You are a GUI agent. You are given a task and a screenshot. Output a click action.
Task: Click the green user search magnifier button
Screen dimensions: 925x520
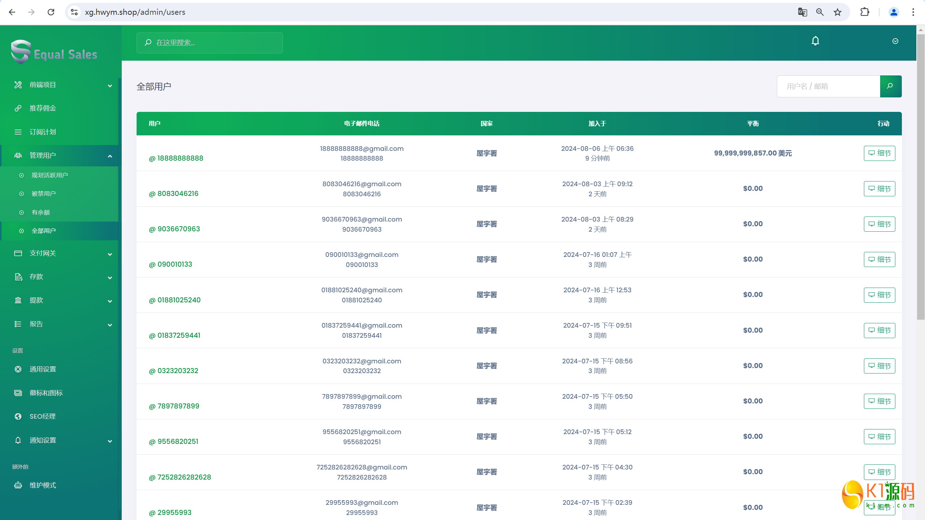click(x=891, y=86)
